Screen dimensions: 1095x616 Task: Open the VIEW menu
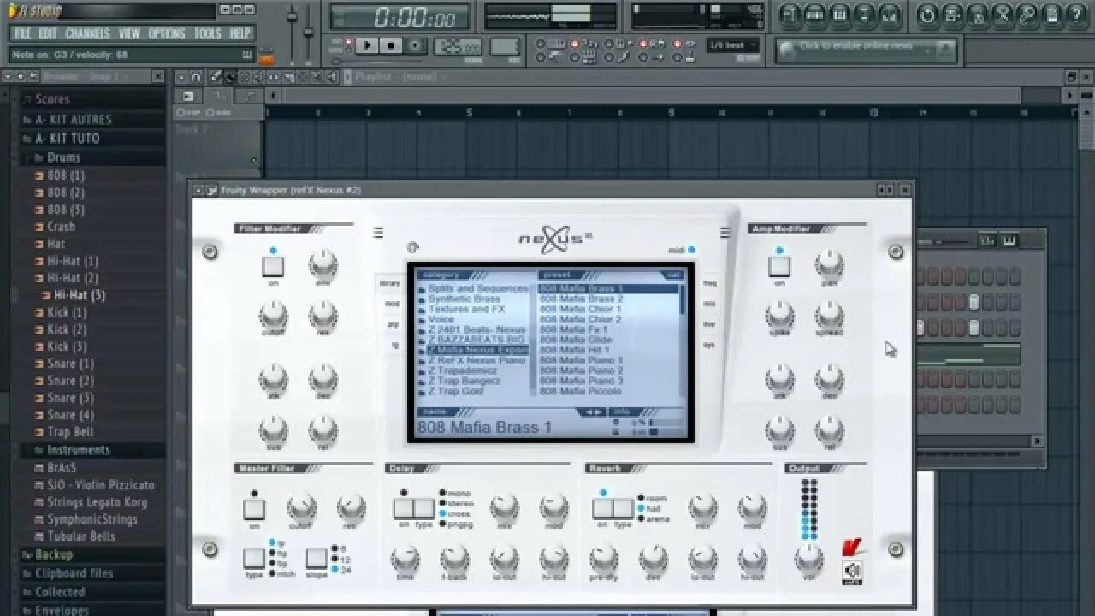pos(129,33)
